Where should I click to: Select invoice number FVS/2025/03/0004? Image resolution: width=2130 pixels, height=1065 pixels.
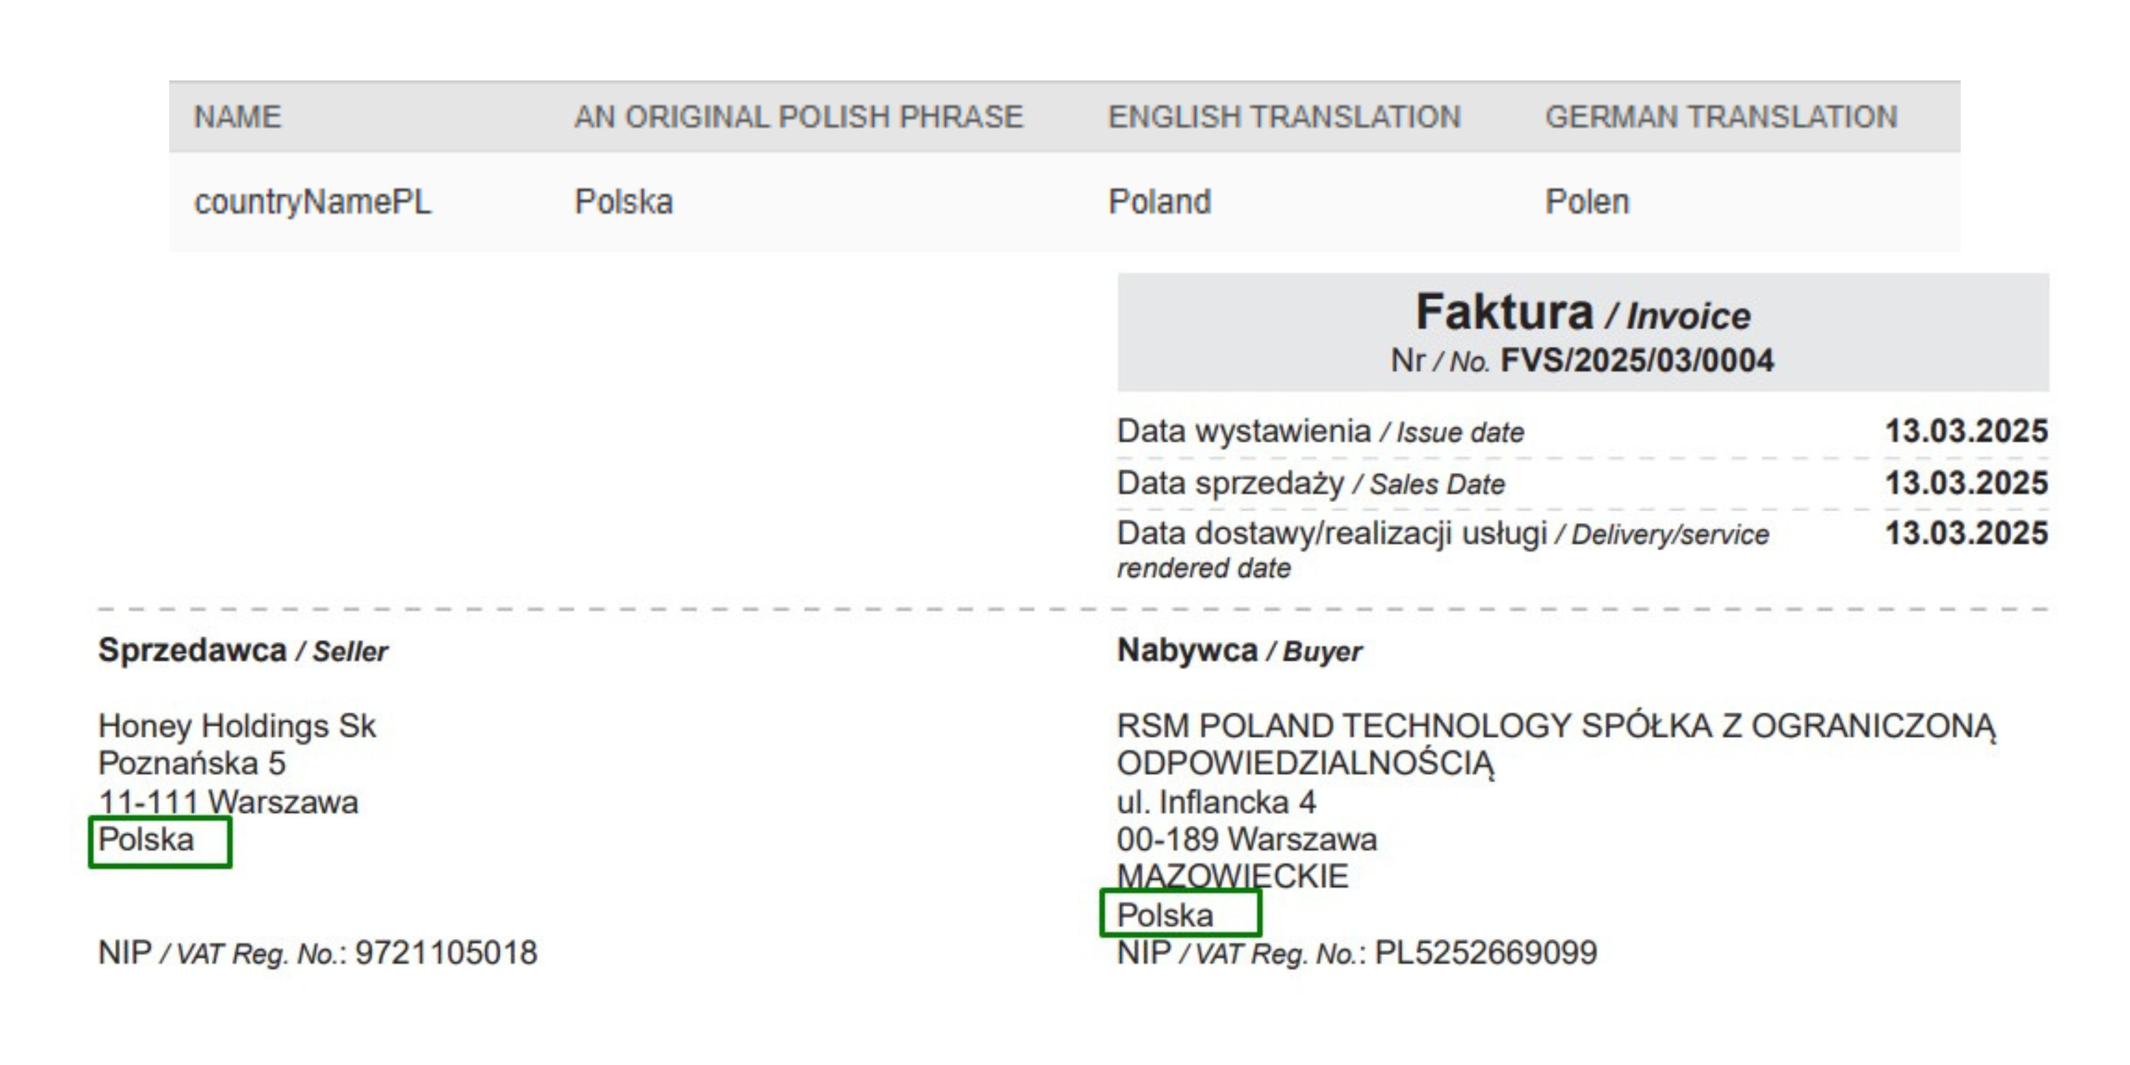[x=1636, y=361]
